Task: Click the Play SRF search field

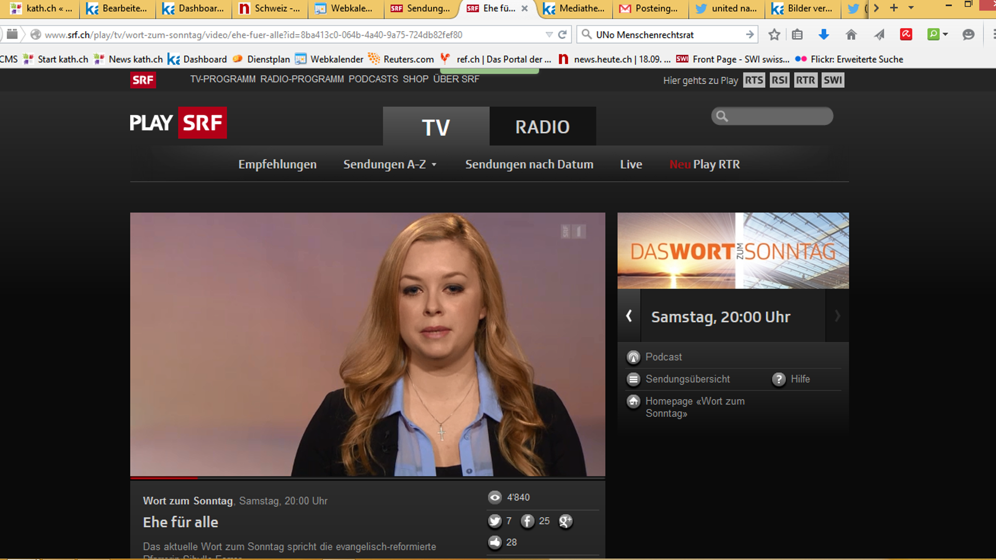Action: (x=772, y=116)
